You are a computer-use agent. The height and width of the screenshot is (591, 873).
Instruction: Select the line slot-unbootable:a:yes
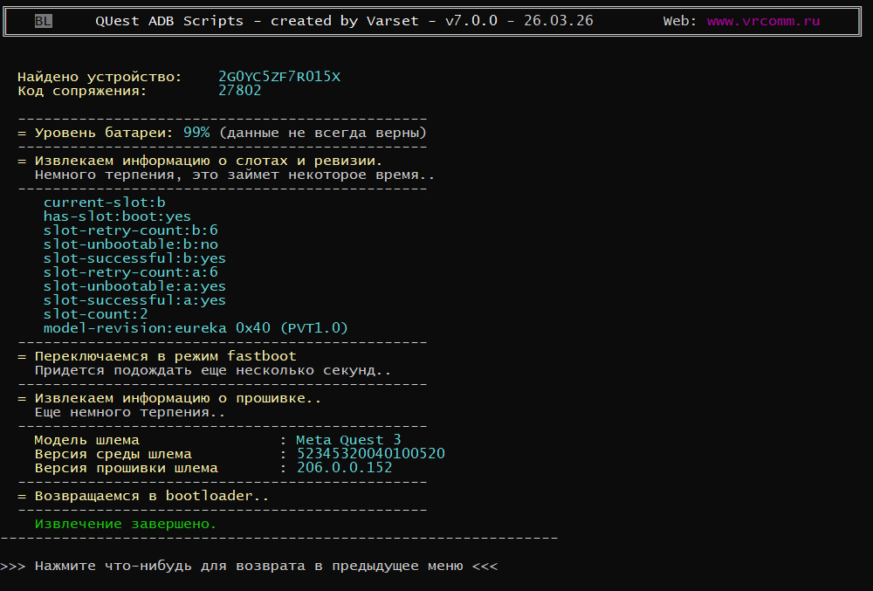[x=134, y=286]
